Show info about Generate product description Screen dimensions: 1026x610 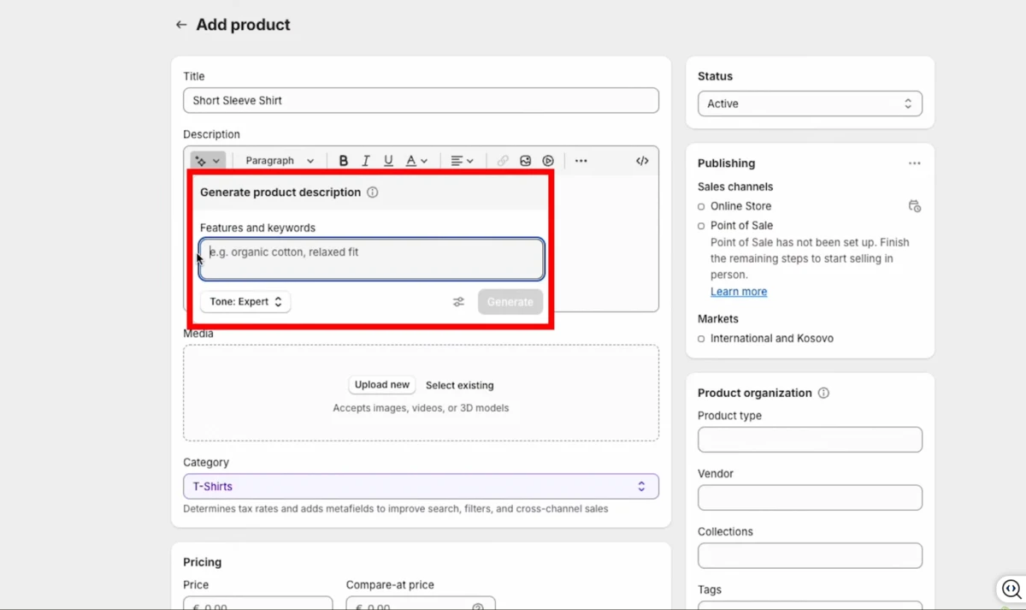click(373, 192)
